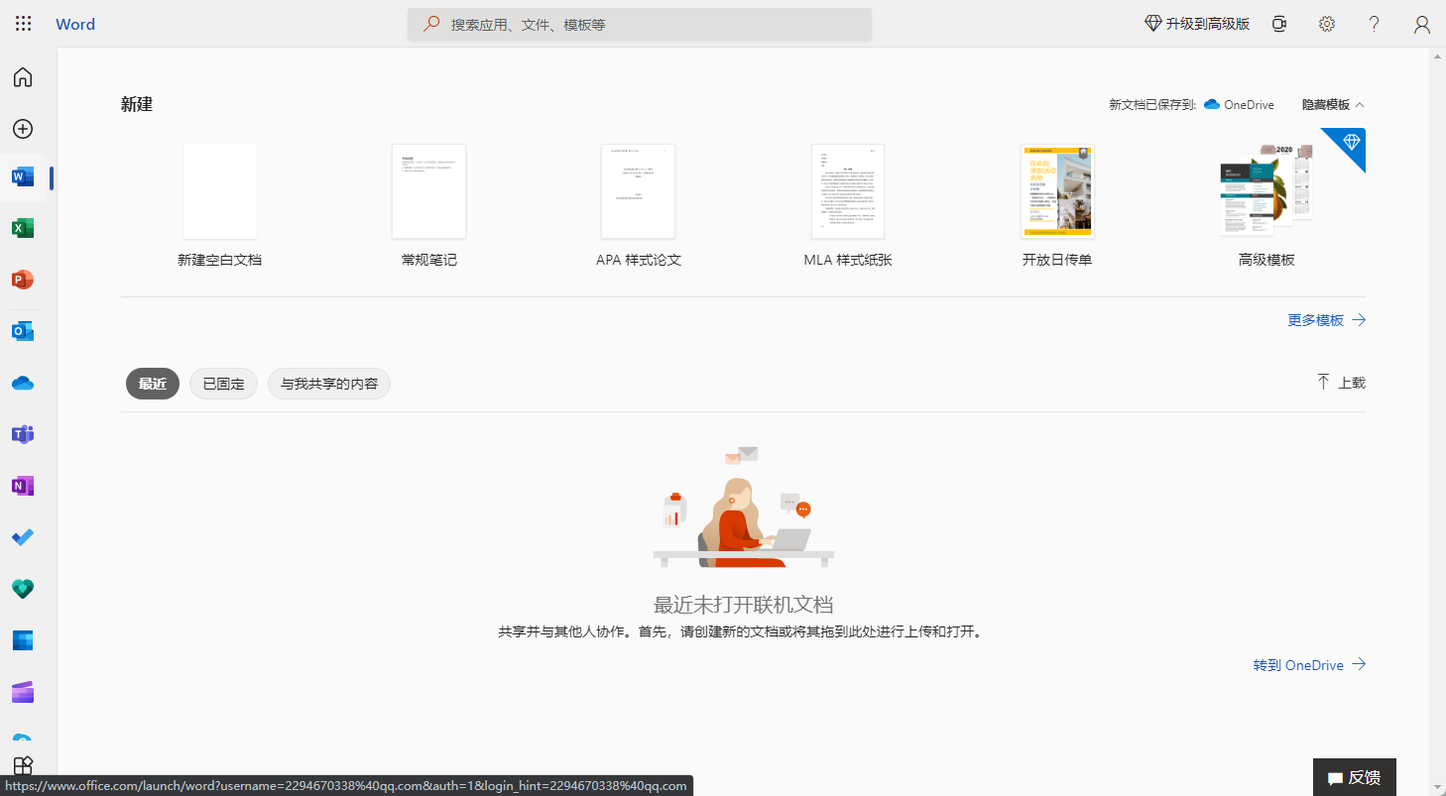1446x796 pixels.
Task: Collapse templates using 隐藏模板 chevron
Action: [1332, 104]
